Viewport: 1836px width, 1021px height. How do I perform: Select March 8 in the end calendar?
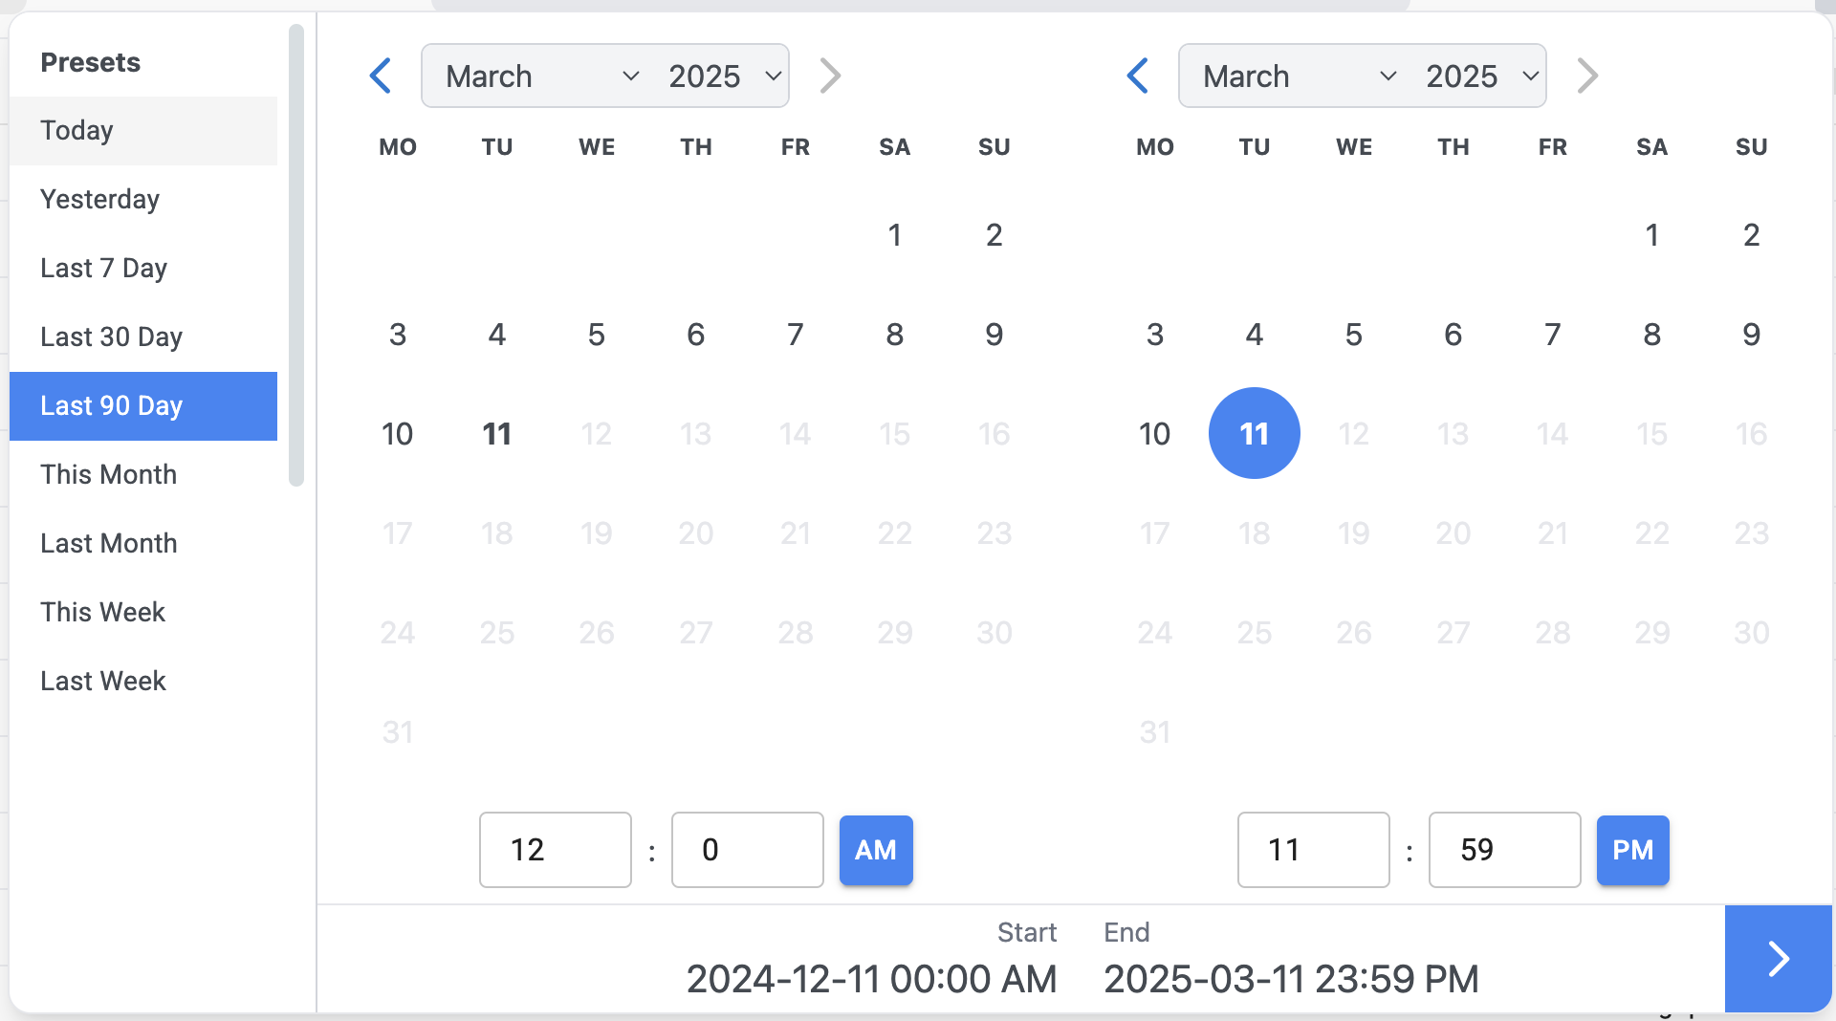[x=1652, y=335]
